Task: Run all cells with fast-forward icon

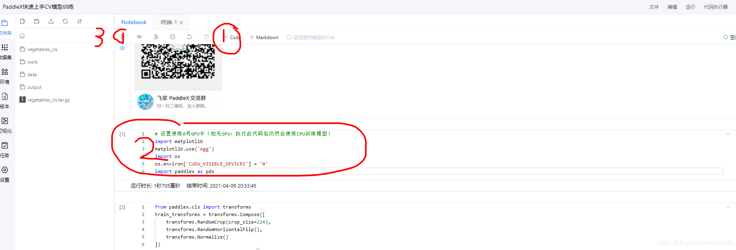Action: (139, 37)
